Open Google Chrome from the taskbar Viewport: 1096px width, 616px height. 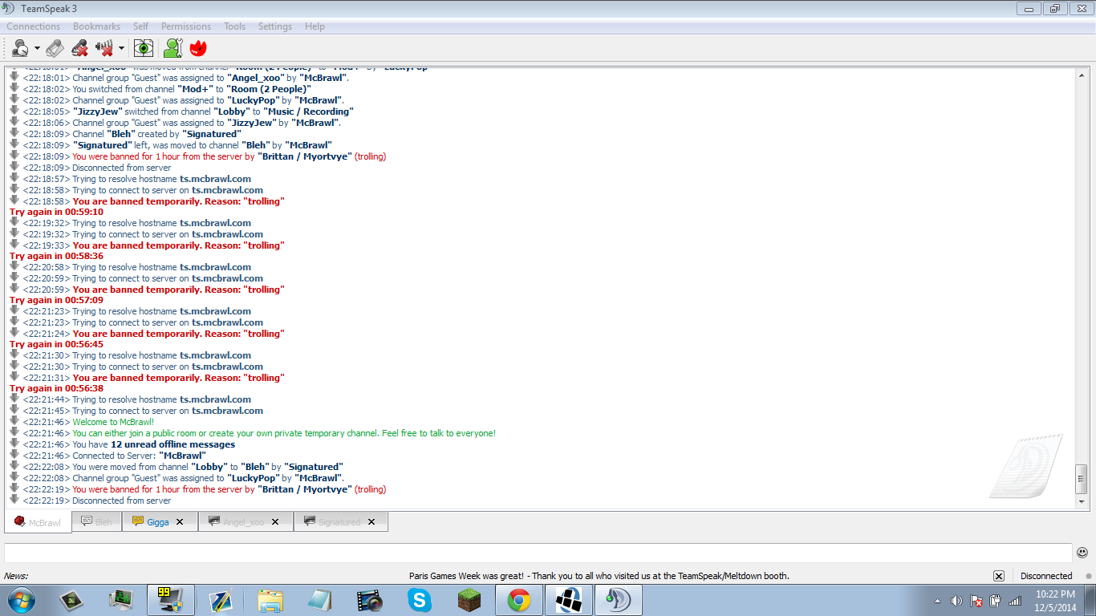click(x=519, y=600)
